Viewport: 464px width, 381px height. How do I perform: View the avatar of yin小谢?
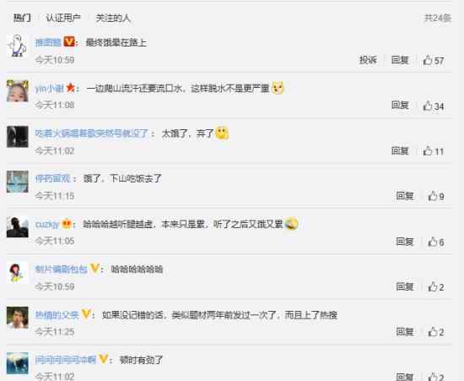pyautogui.click(x=18, y=91)
